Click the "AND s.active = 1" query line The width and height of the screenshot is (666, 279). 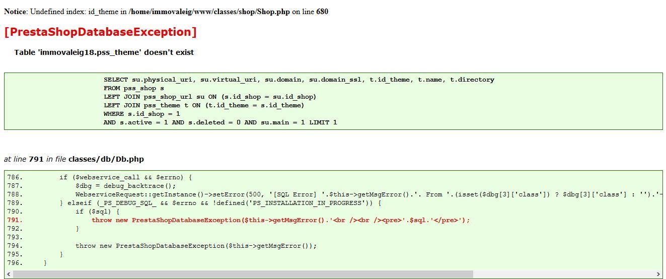tap(220, 122)
